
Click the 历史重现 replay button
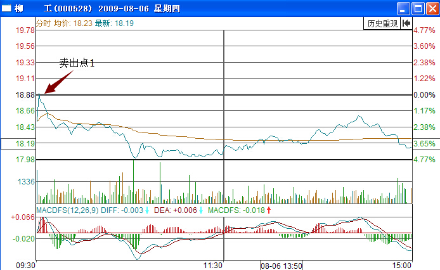coord(382,23)
